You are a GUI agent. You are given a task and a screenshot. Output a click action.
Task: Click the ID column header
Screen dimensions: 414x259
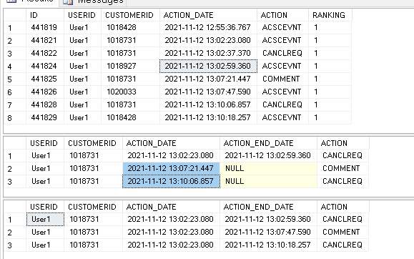click(x=45, y=15)
